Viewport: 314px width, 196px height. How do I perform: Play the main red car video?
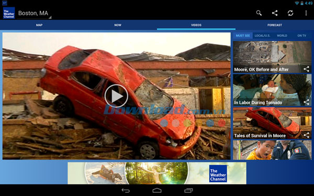tap(116, 96)
